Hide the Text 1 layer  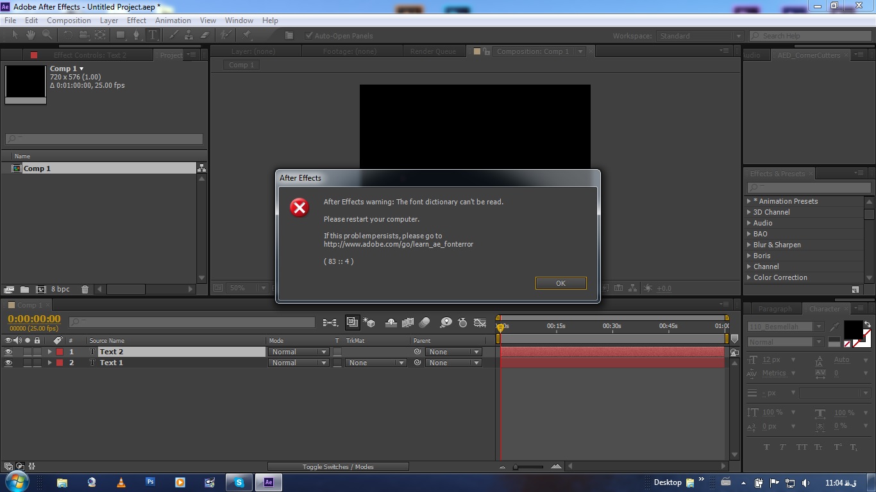coord(8,363)
